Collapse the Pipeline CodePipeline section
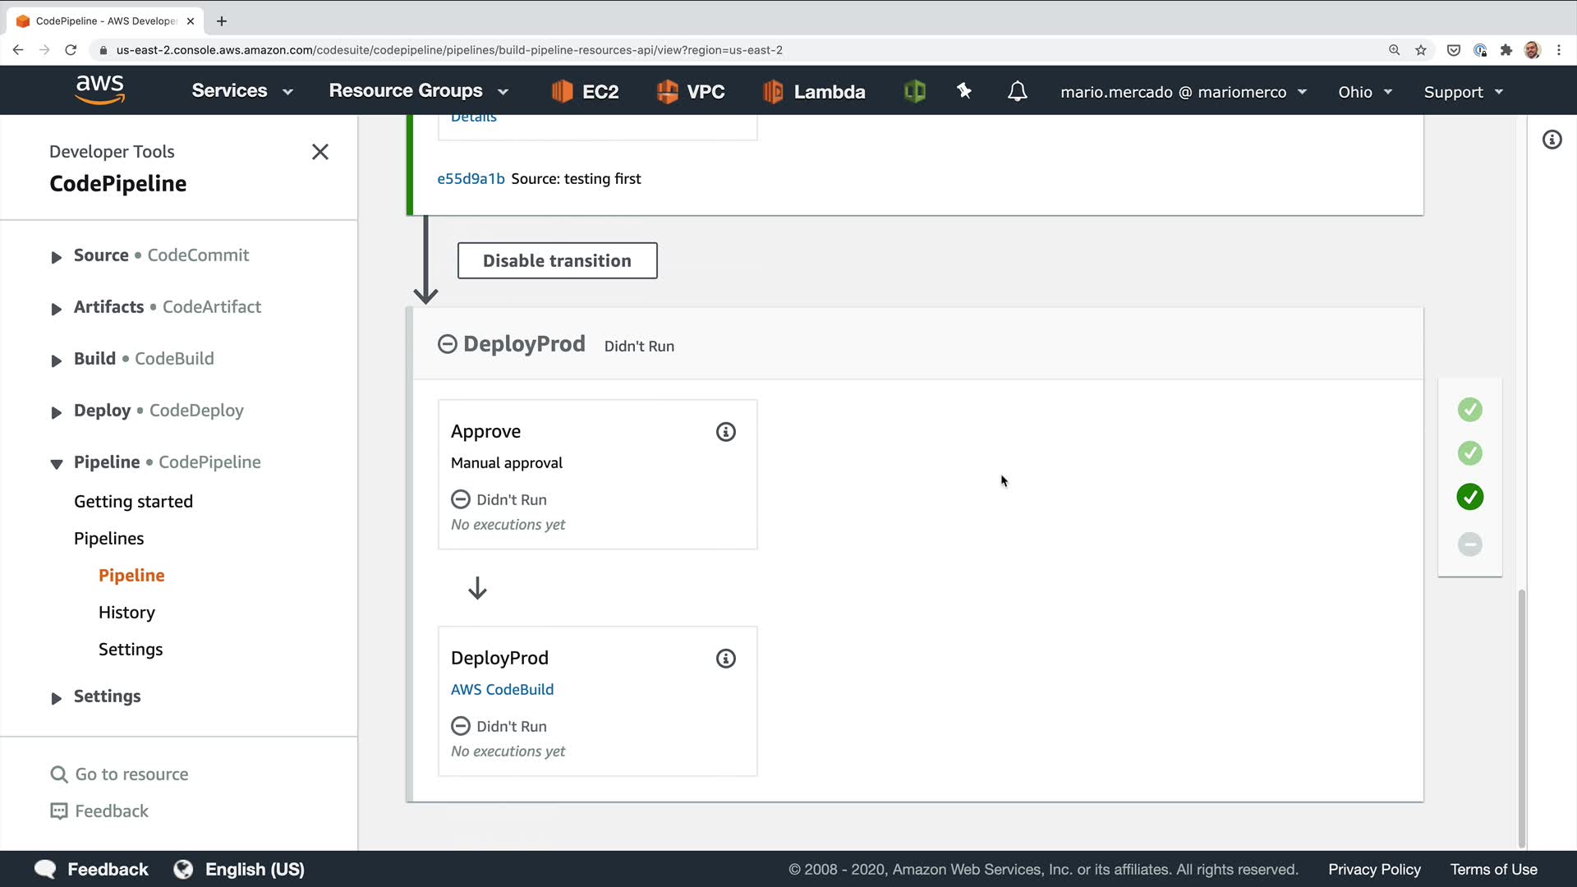The width and height of the screenshot is (1577, 887). (56, 464)
